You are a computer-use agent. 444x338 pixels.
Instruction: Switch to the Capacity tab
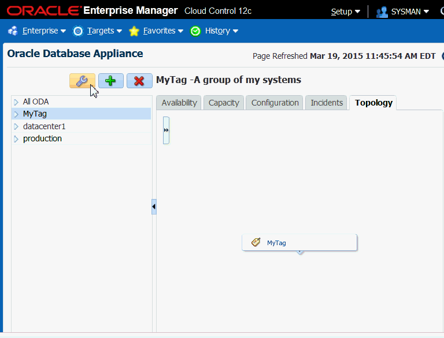[x=224, y=103]
